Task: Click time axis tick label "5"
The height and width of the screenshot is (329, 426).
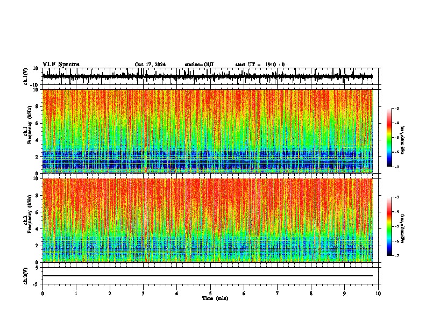Action: (210, 294)
